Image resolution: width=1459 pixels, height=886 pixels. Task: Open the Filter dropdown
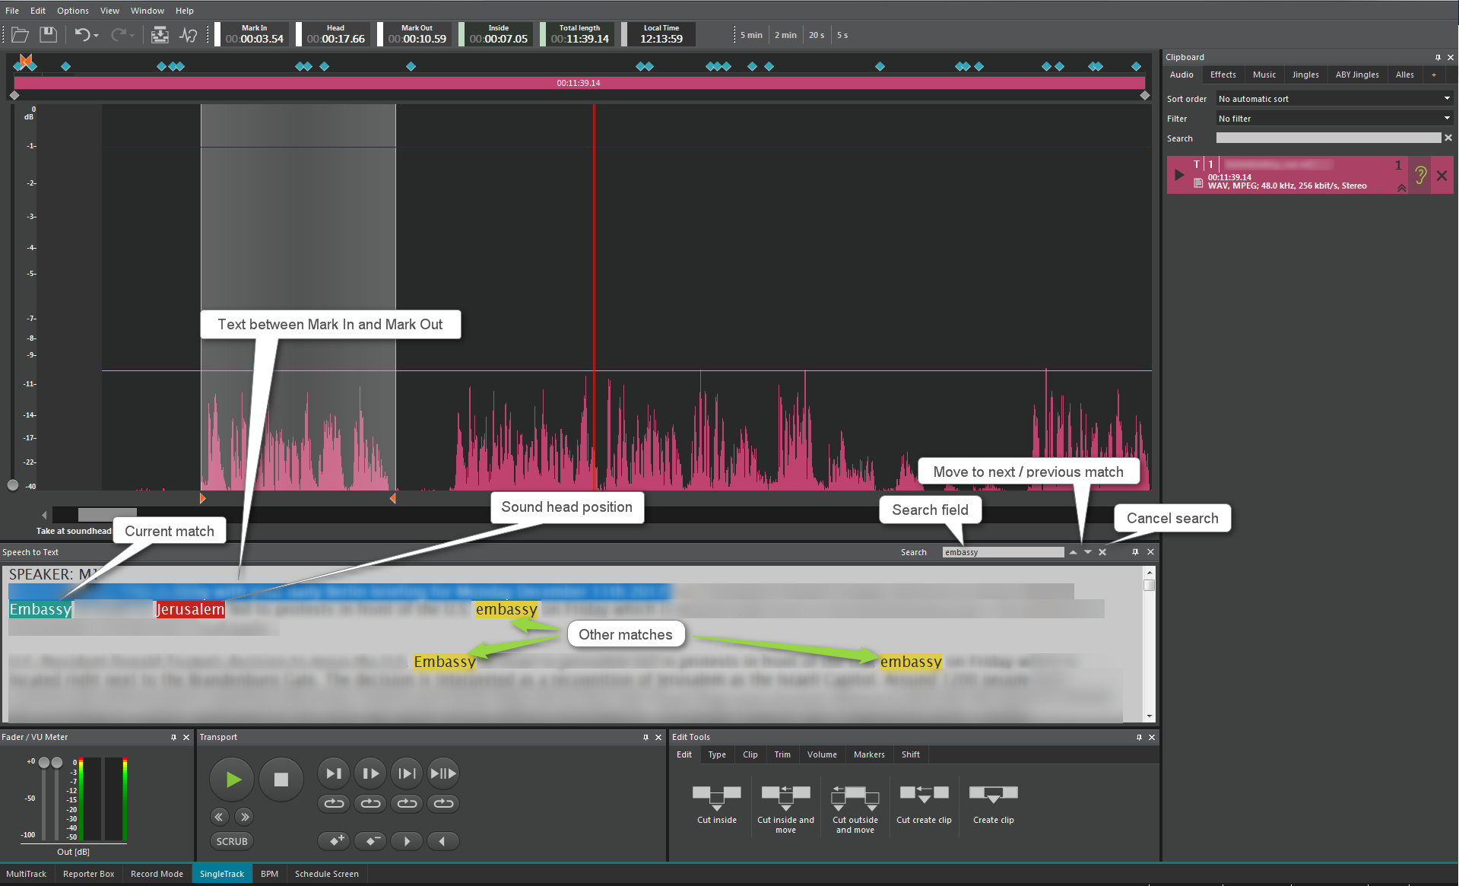[x=1334, y=119]
